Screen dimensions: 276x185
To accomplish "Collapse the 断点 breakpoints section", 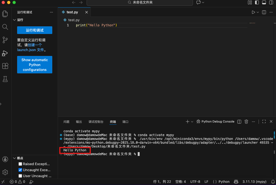I will pyautogui.click(x=15, y=158).
